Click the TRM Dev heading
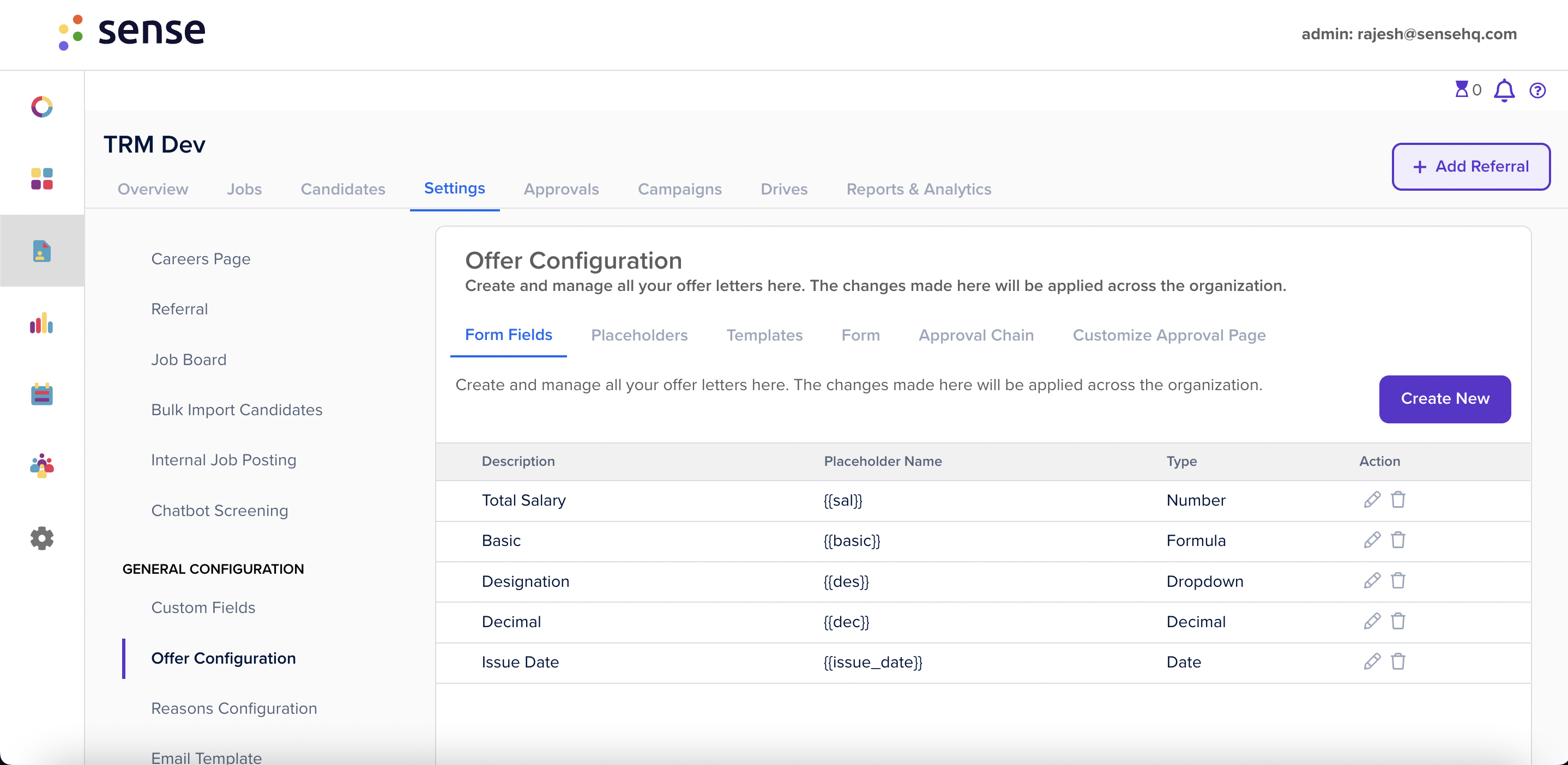Viewport: 1568px width, 765px height. tap(154, 145)
